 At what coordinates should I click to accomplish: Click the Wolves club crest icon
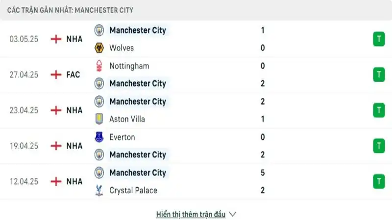click(99, 48)
